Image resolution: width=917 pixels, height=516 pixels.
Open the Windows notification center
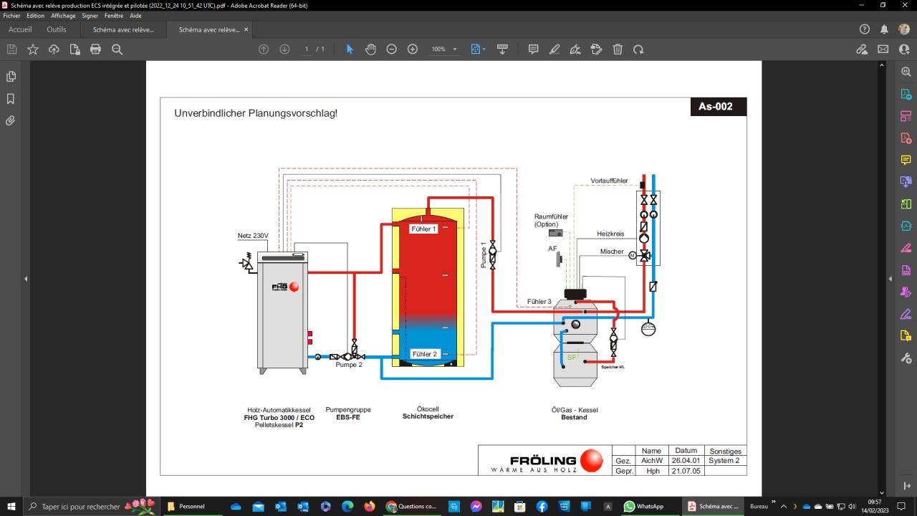point(903,506)
